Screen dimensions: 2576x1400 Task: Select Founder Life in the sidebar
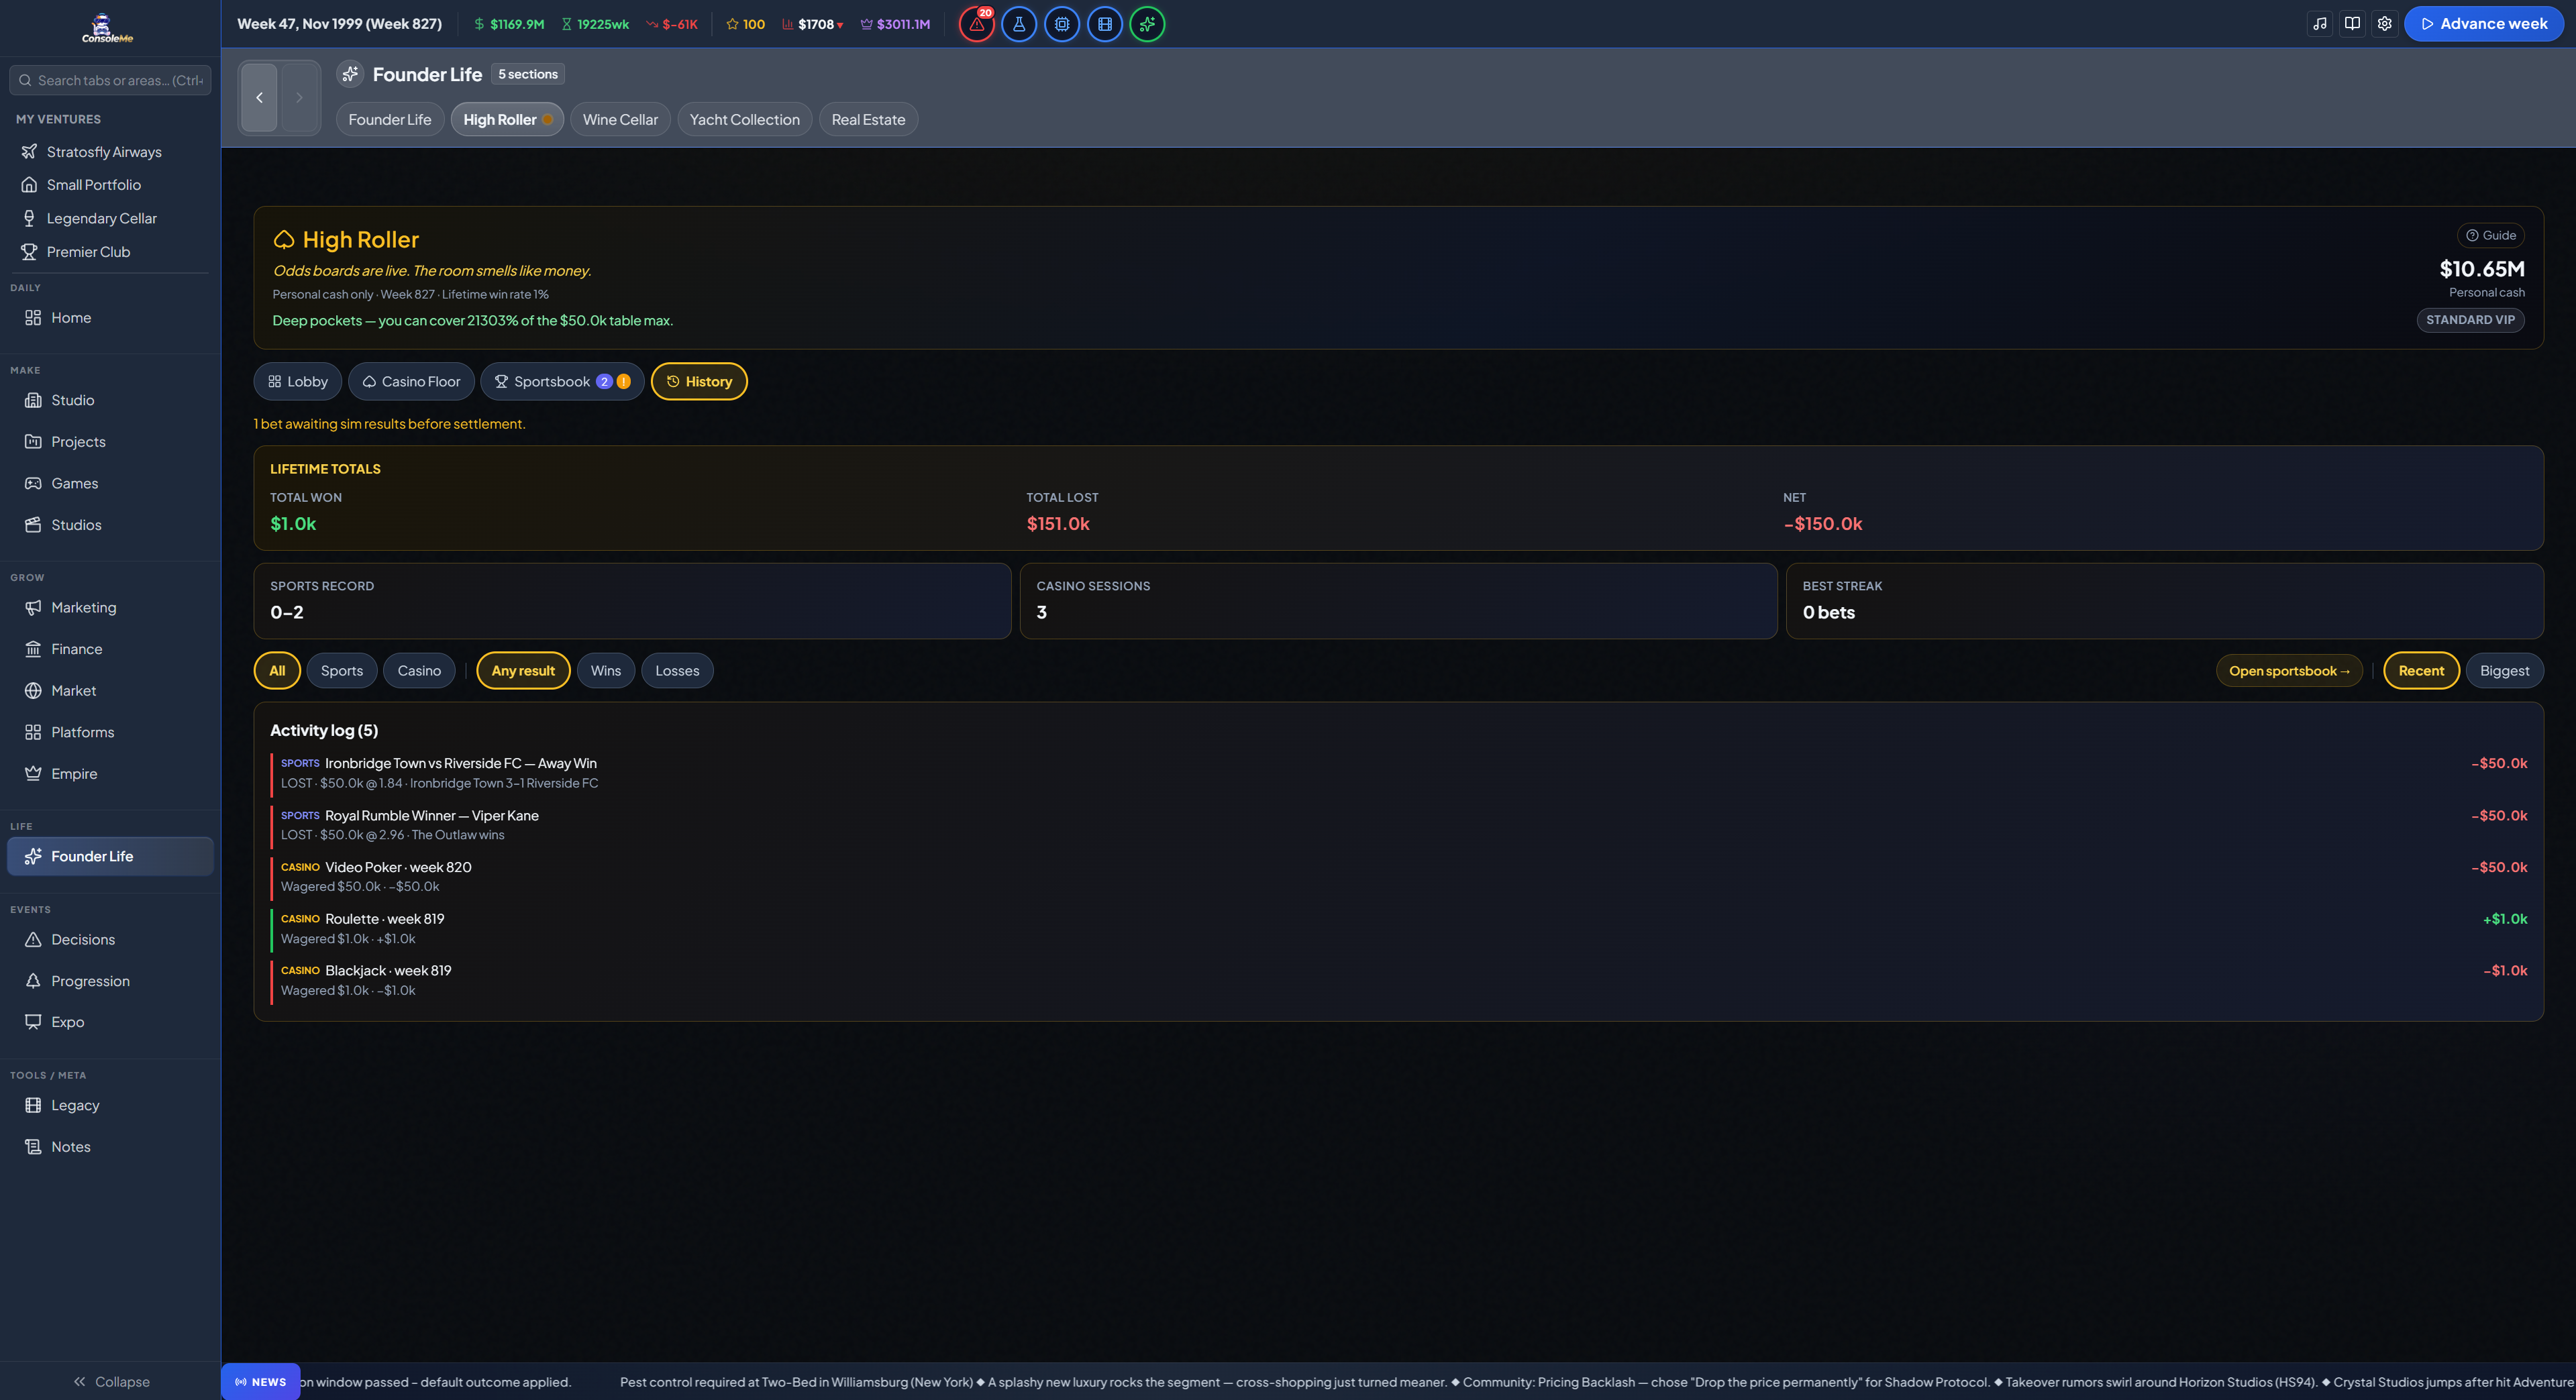point(110,857)
